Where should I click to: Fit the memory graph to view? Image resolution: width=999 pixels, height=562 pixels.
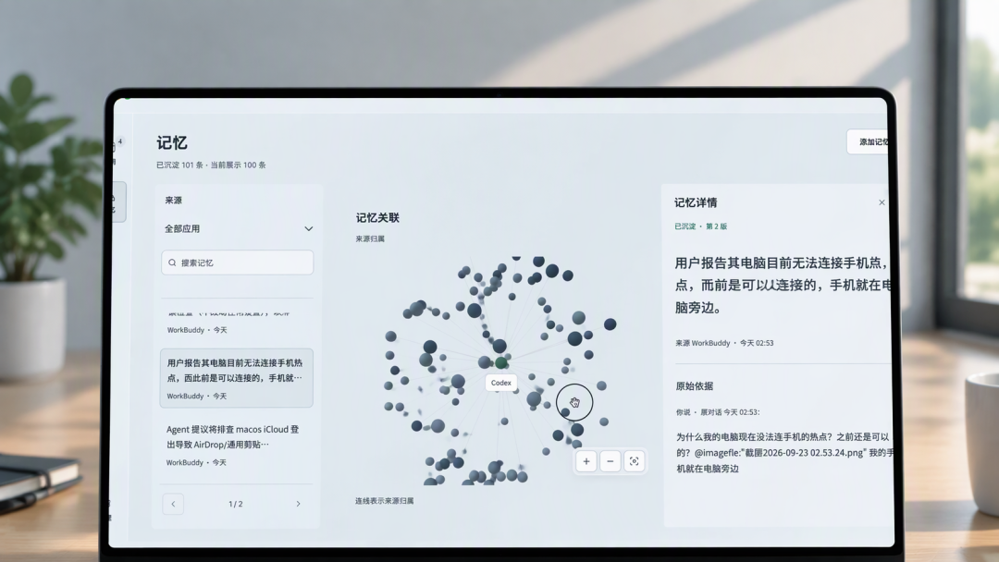(634, 461)
